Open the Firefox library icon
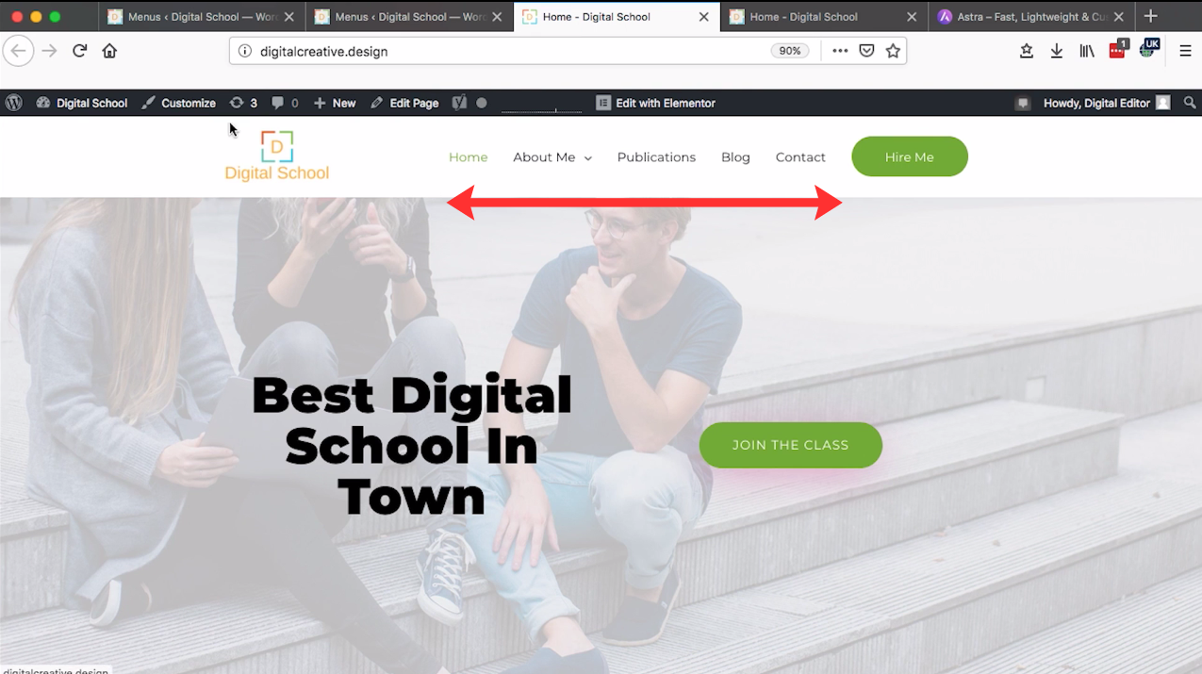The width and height of the screenshot is (1202, 674). click(x=1087, y=51)
